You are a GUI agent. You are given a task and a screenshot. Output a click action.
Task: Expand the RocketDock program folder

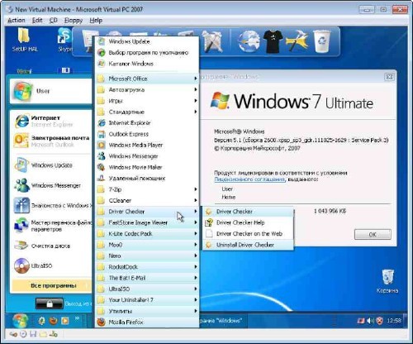(147, 267)
